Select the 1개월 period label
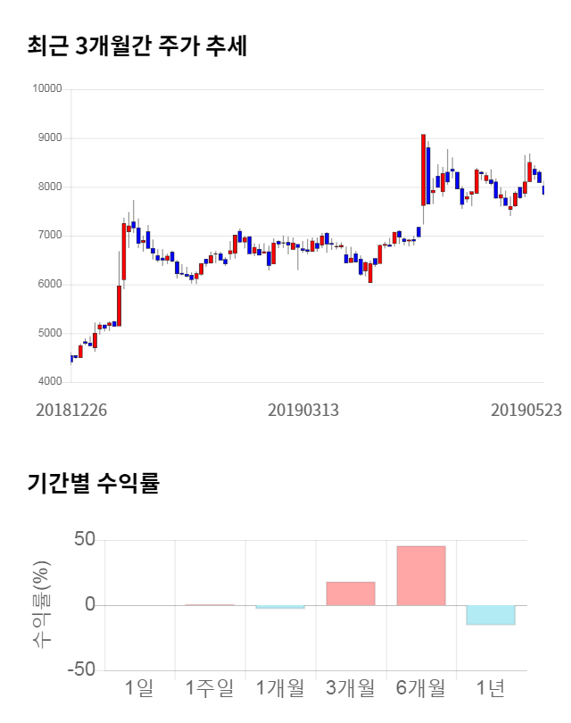571x723 pixels. (x=280, y=688)
